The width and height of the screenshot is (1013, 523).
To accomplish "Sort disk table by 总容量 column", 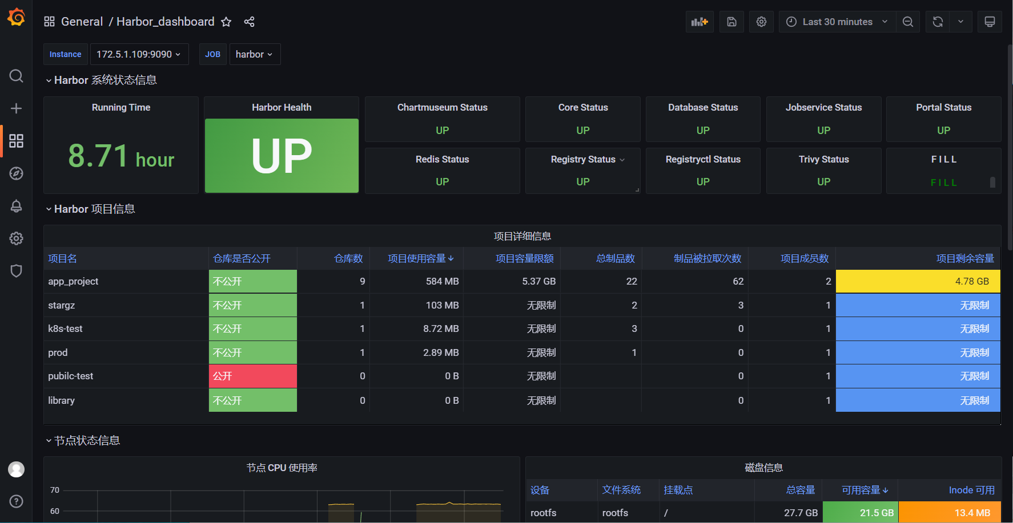I will (801, 490).
